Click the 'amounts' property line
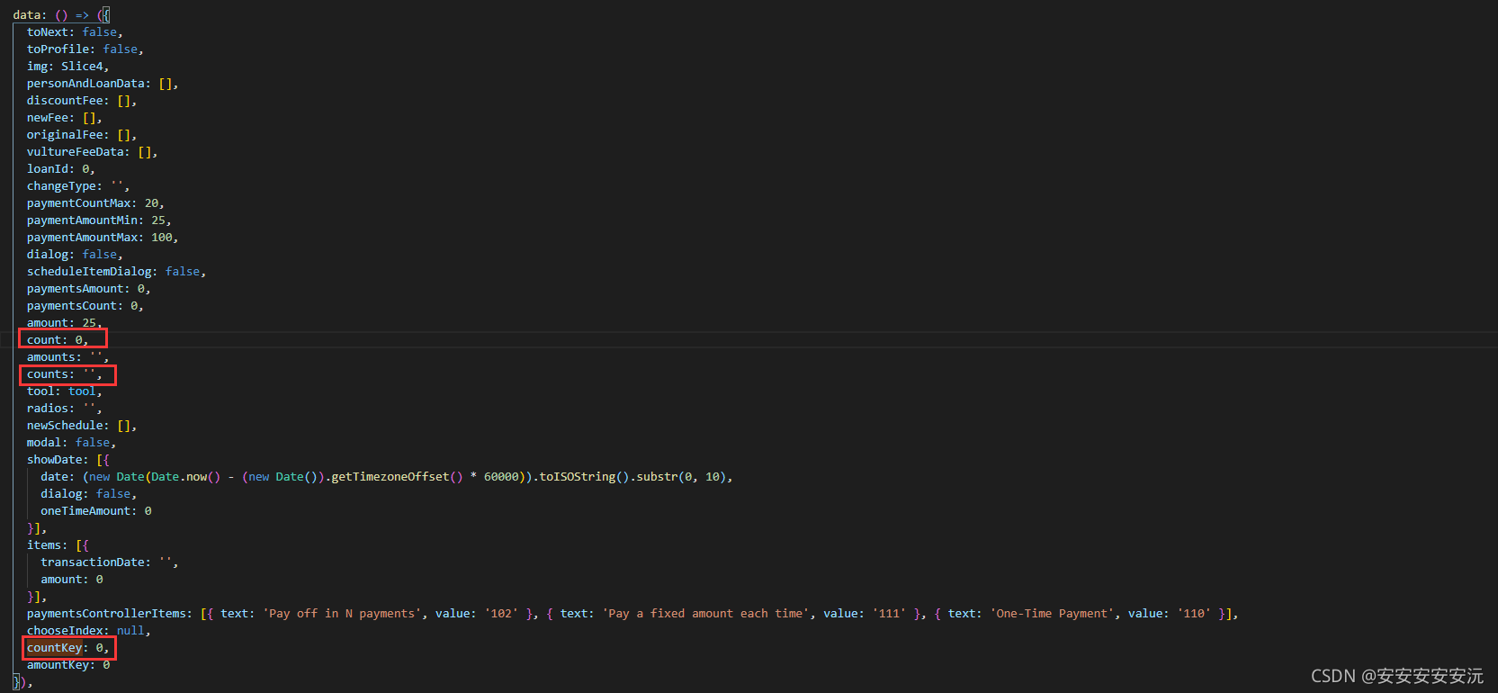Viewport: 1498px width, 693px height. pos(67,357)
